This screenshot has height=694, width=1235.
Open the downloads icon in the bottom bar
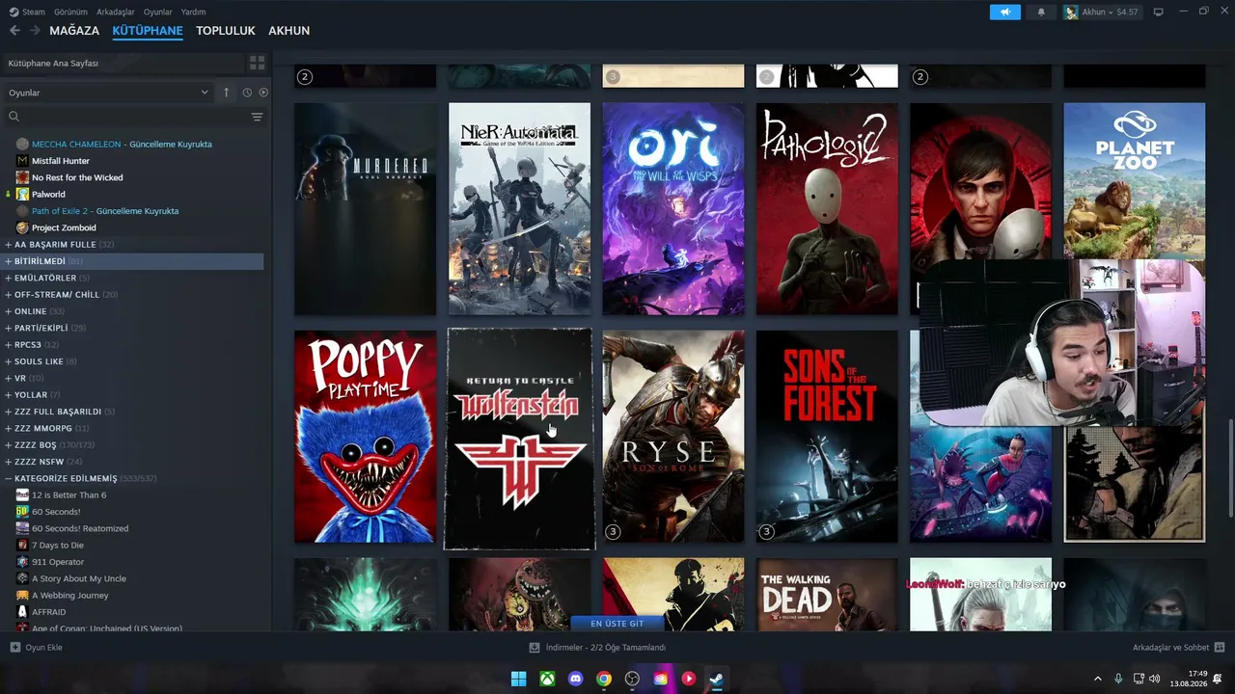pos(535,648)
